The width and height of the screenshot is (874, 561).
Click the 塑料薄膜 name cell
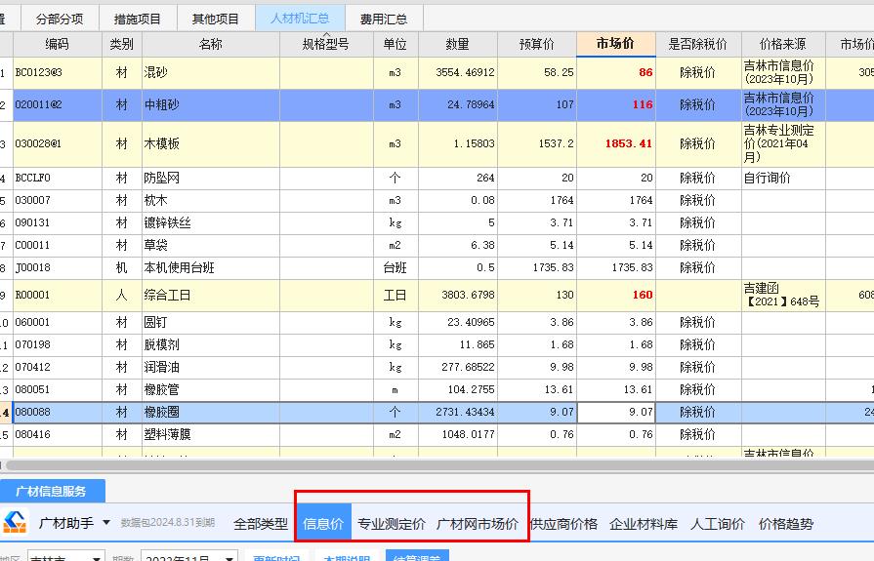tap(211, 434)
